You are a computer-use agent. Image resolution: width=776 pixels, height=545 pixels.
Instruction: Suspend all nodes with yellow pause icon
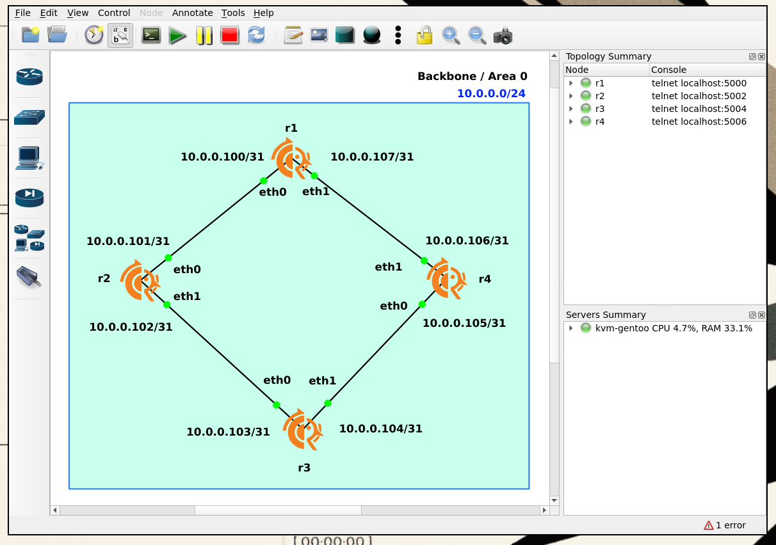(x=204, y=35)
